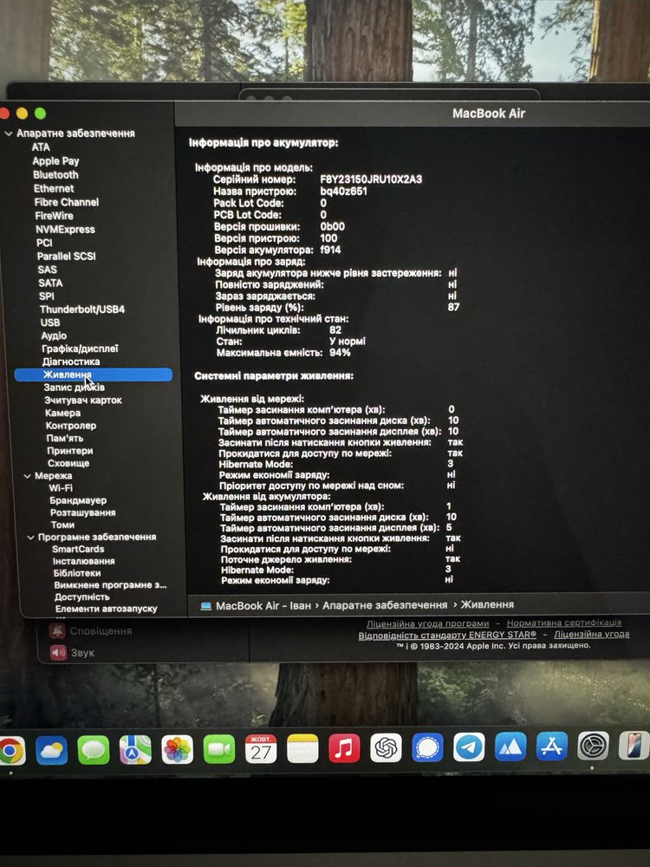This screenshot has height=867, width=650.
Task: Select Ethernet in the sidebar
Action: pos(54,188)
